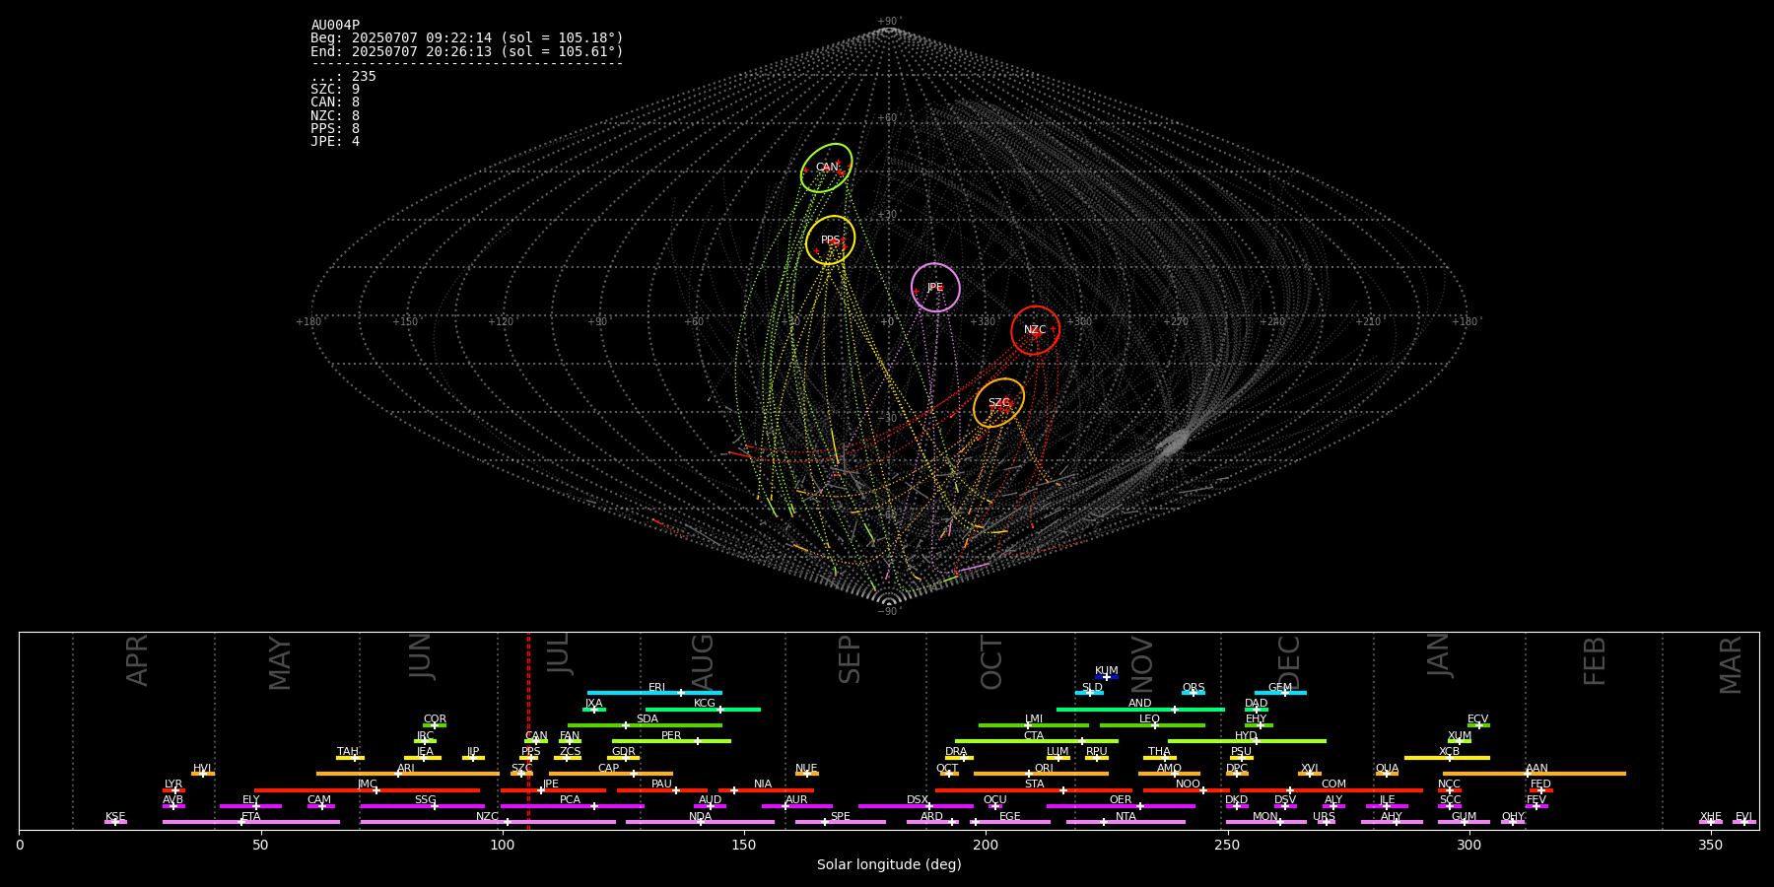Select the NTA shower bar in timeline
Viewport: 1774px width, 887px height.
(x=1126, y=822)
